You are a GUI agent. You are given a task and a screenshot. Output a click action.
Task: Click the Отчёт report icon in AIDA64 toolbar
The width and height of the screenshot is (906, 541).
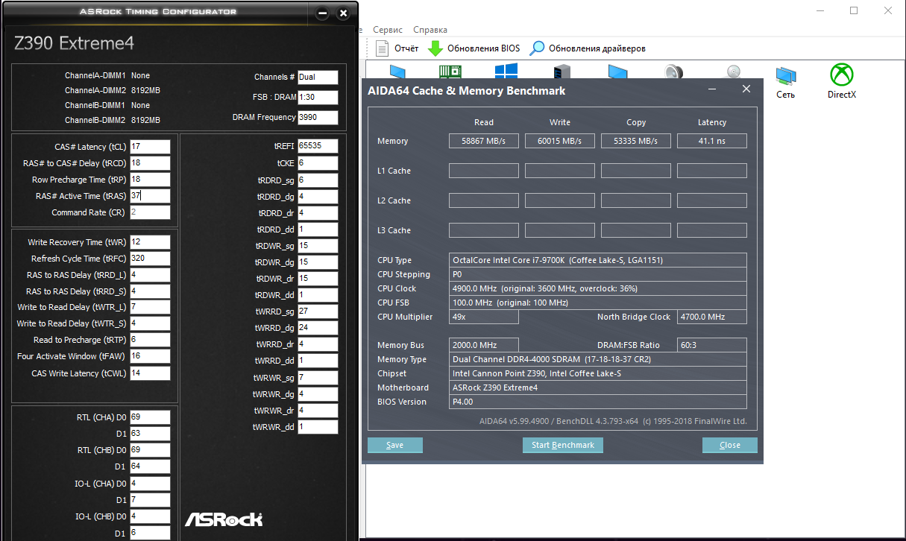pyautogui.click(x=383, y=48)
